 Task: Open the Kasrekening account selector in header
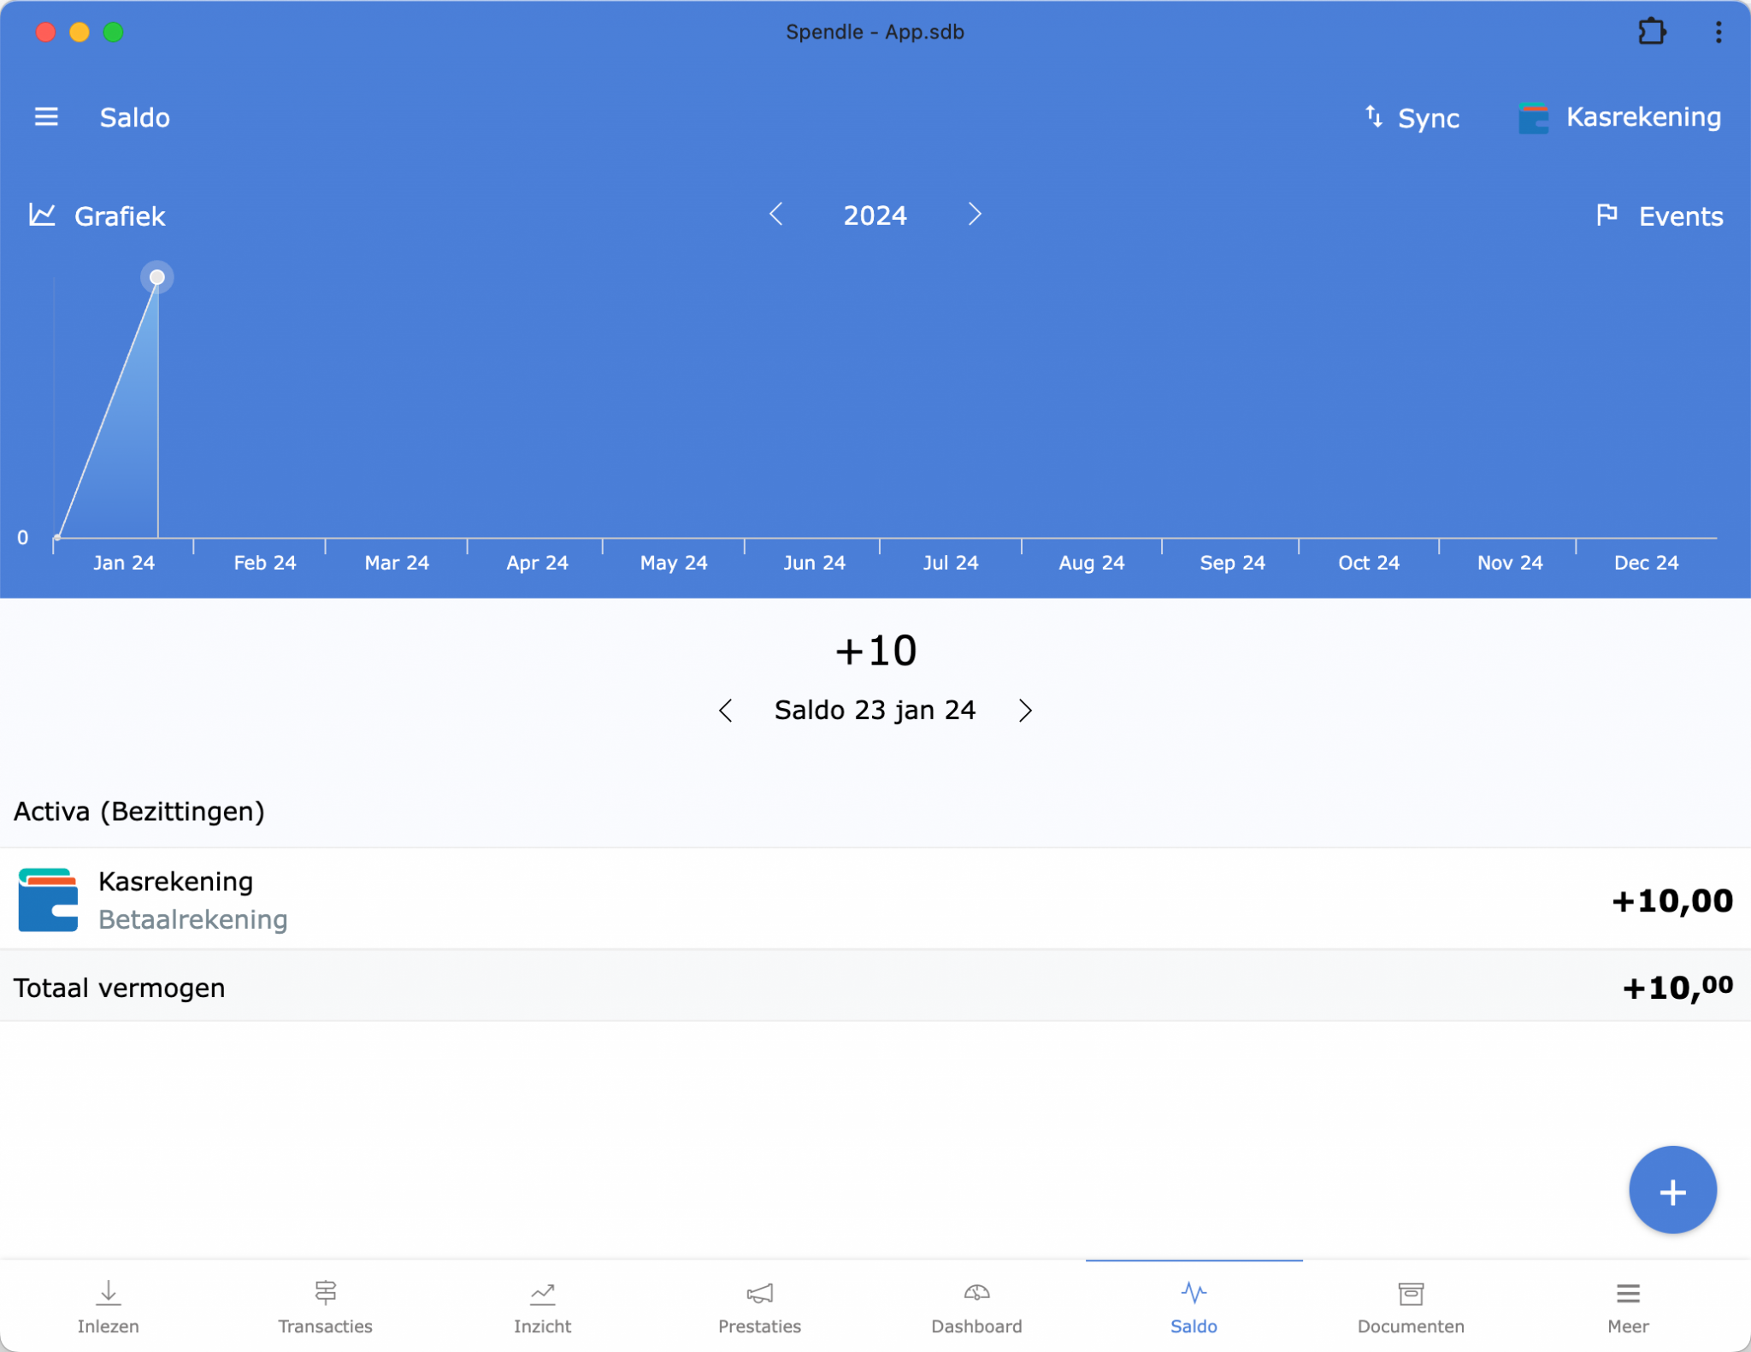(x=1619, y=117)
